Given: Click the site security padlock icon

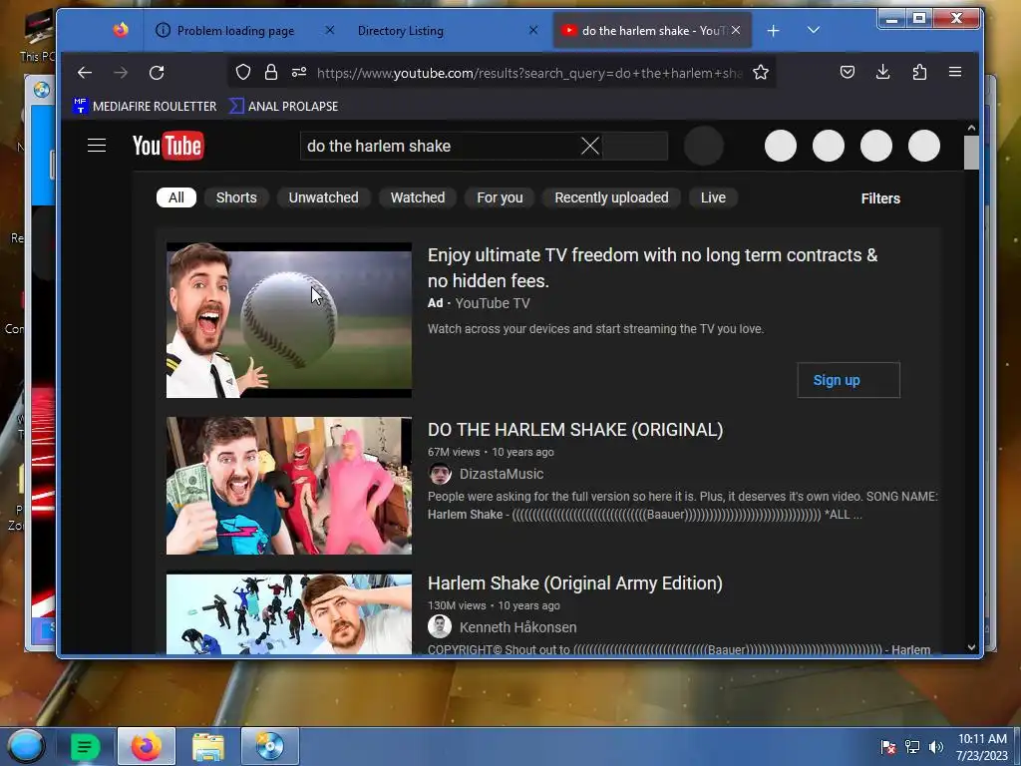Looking at the screenshot, I should (271, 72).
